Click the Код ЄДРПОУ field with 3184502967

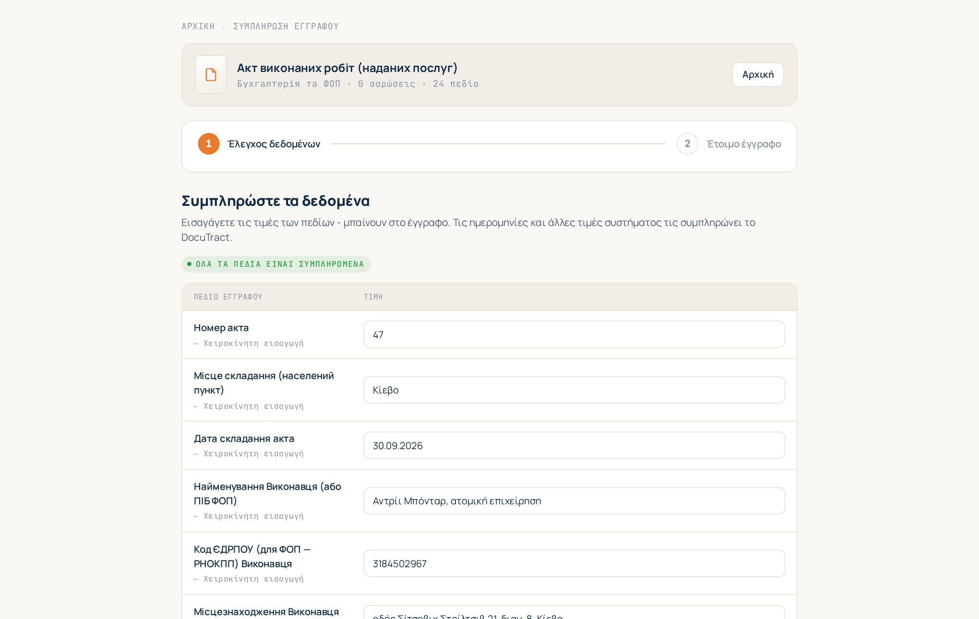[574, 563]
